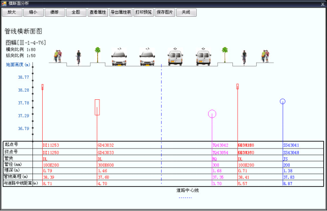
Task: Click the end point cell DZ11250
Action: click(x=51, y=153)
